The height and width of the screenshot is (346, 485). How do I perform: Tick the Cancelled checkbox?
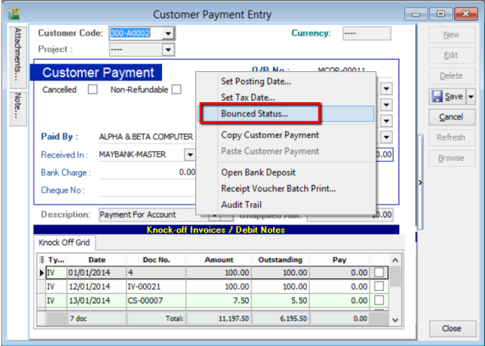pyautogui.click(x=92, y=90)
